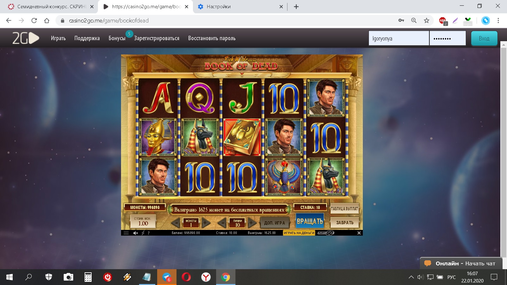Open the Opera browser from taskbar

(186, 277)
